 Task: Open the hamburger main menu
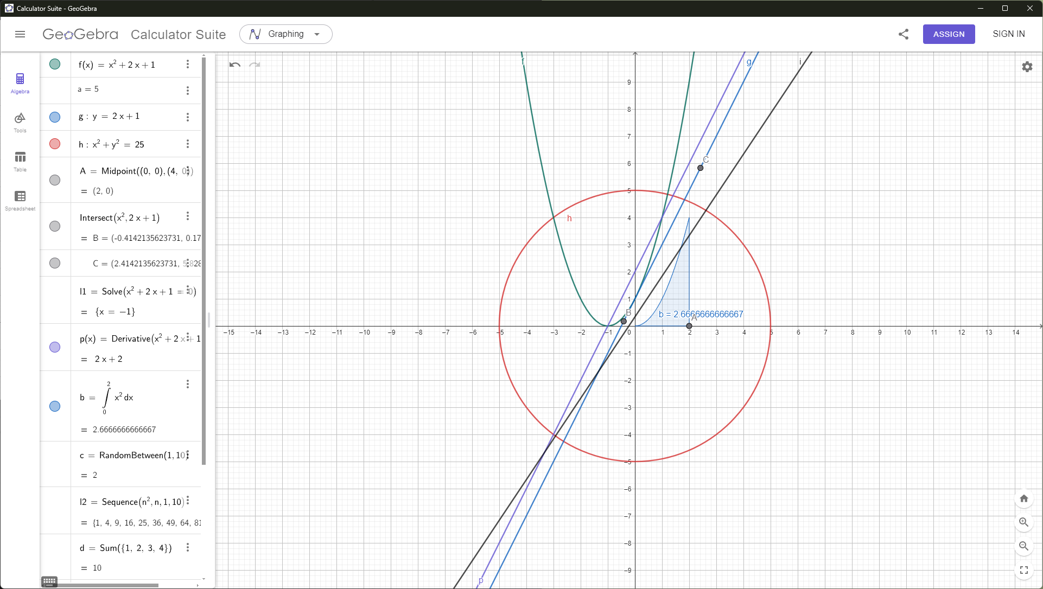tap(20, 34)
